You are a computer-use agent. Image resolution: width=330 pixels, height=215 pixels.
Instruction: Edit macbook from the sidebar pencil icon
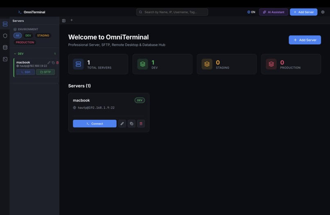tap(49, 63)
